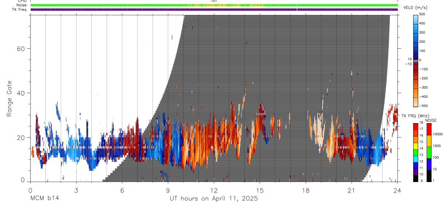Click the Range Gate axis title
The width and height of the screenshot is (447, 206).
click(x=9, y=99)
